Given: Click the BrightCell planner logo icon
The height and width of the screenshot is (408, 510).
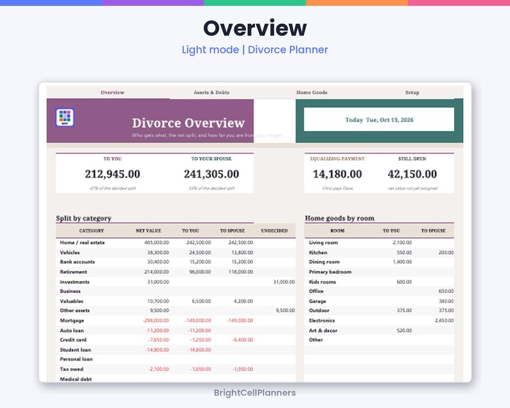Looking at the screenshot, I should (x=65, y=117).
